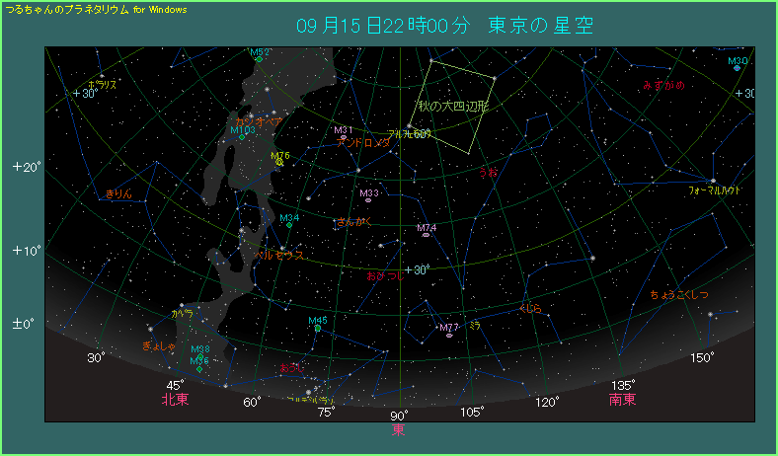The width and height of the screenshot is (778, 456).
Task: Click the ペルセウス constellation label
Action: click(x=280, y=255)
